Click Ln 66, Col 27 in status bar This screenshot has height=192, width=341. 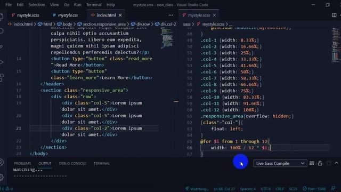pos(224,189)
